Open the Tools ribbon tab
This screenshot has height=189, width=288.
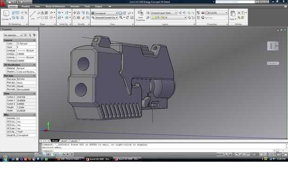[x=87, y=6]
